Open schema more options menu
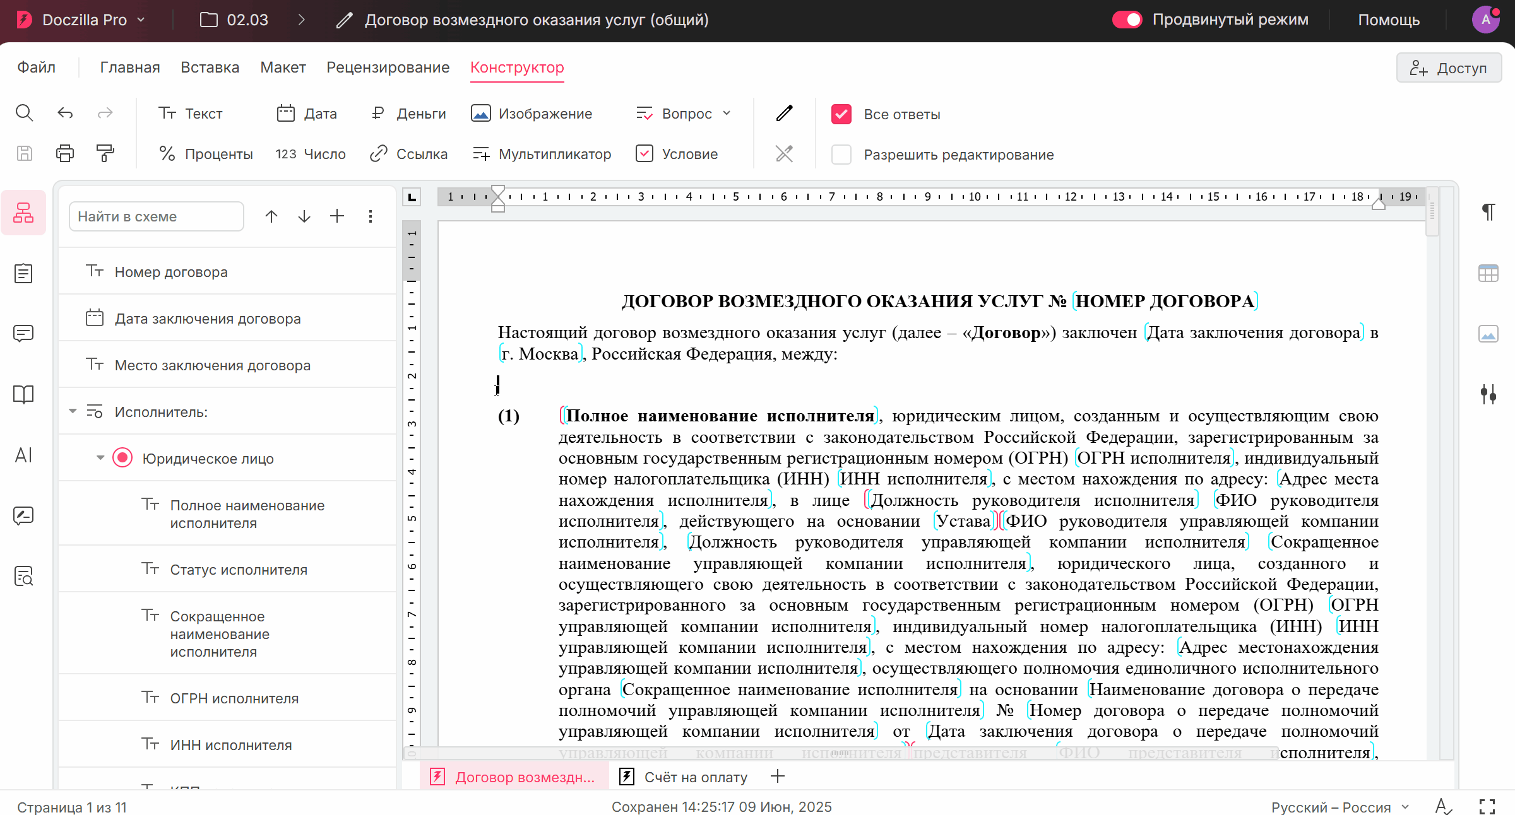Image resolution: width=1515 pixels, height=815 pixels. pyautogui.click(x=371, y=216)
